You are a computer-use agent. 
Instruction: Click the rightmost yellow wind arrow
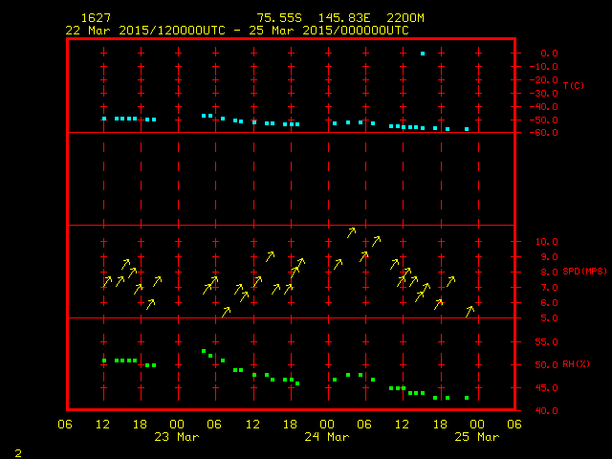click(x=470, y=311)
